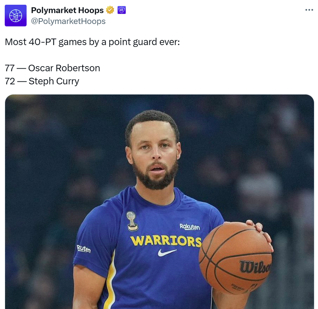Click the @PolymarketHoops handle
This screenshot has height=309, width=318.
pyautogui.click(x=68, y=21)
